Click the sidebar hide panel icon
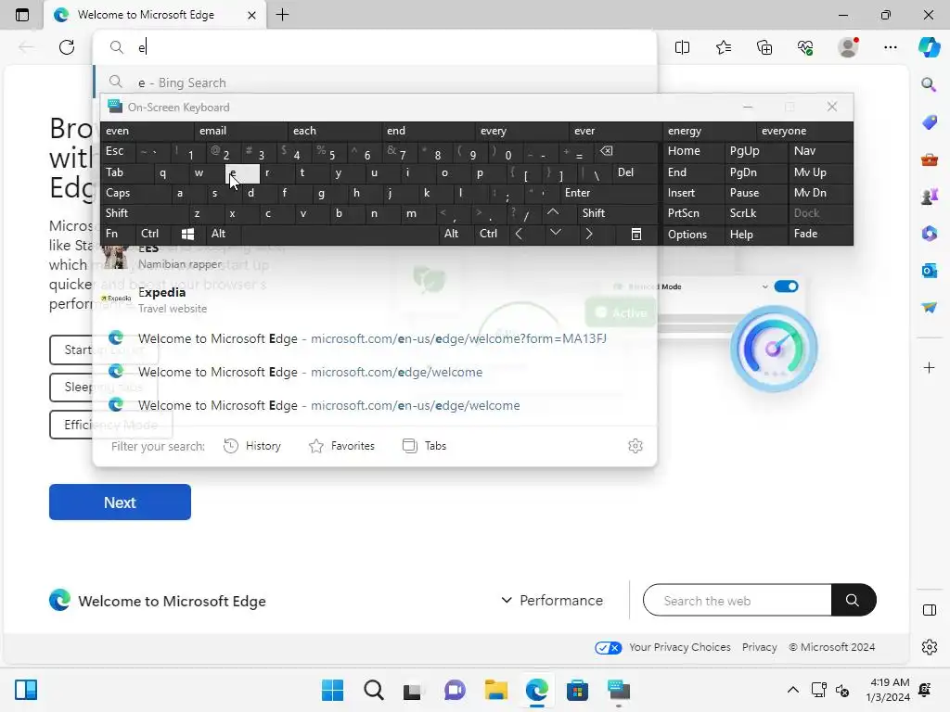 [x=930, y=610]
